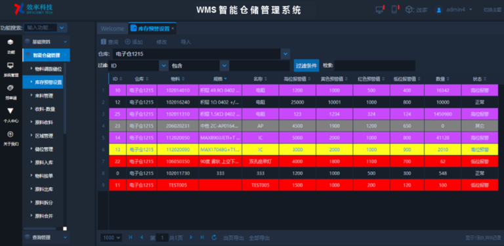The image size is (504, 246).
Task: Collapse the 智能仓储管理 menu section
Action: tap(47, 55)
